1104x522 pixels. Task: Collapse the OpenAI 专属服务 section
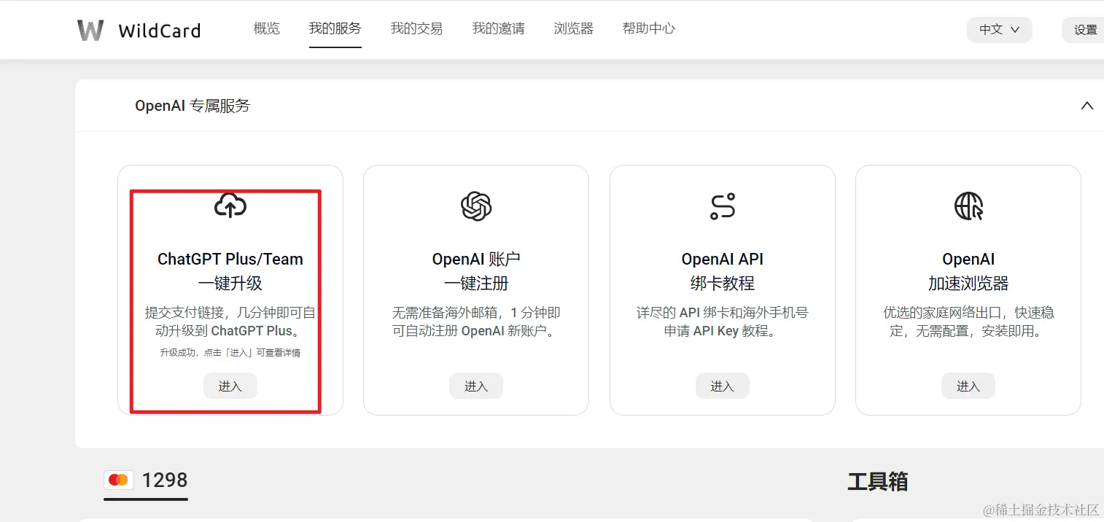tap(1086, 105)
